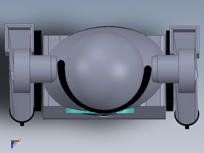Screen dimensions: 204x153
Task: Select the small white dome at bottom center
Action: click(104, 116)
